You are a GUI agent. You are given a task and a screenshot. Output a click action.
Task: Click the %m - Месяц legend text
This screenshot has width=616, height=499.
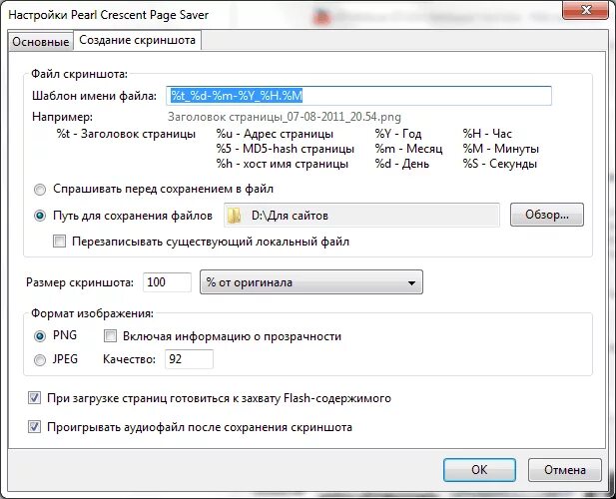(x=408, y=149)
